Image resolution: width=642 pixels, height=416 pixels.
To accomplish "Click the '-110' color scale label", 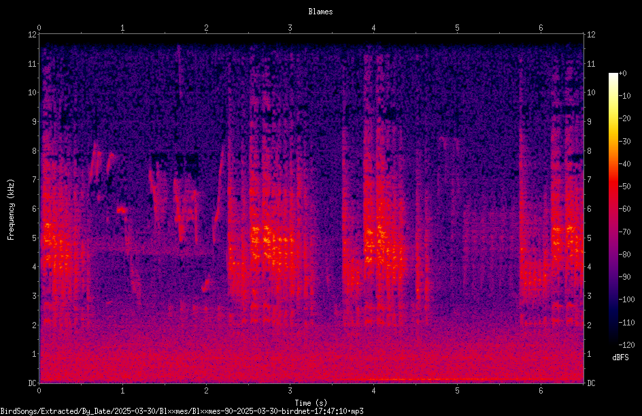I will (x=626, y=322).
